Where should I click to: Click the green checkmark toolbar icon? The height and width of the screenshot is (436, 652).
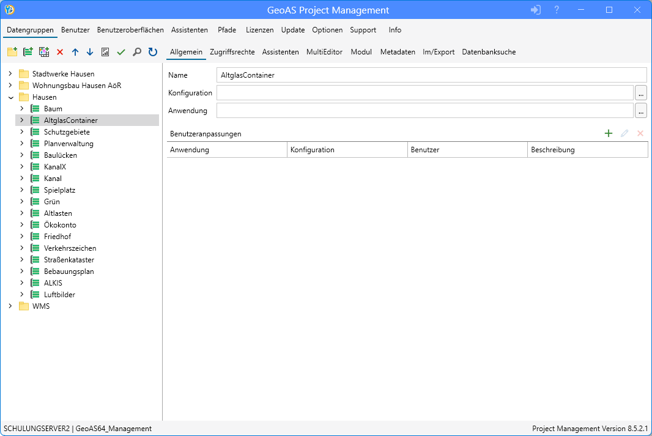121,53
